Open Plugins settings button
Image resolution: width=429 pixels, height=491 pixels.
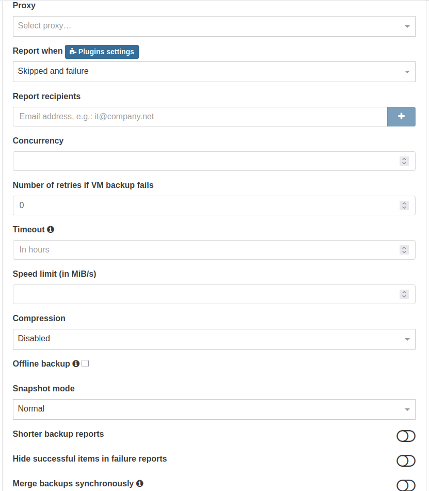pyautogui.click(x=102, y=52)
